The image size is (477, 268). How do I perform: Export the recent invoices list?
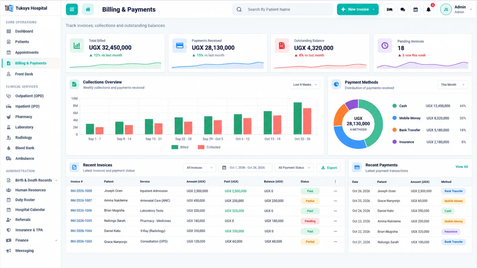point(329,168)
